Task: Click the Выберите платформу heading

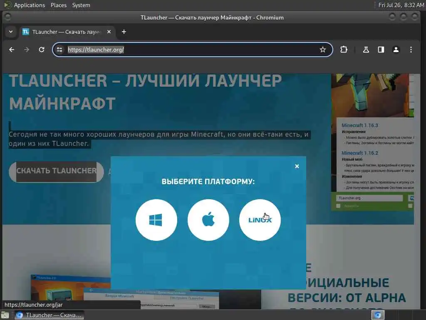Action: click(208, 182)
